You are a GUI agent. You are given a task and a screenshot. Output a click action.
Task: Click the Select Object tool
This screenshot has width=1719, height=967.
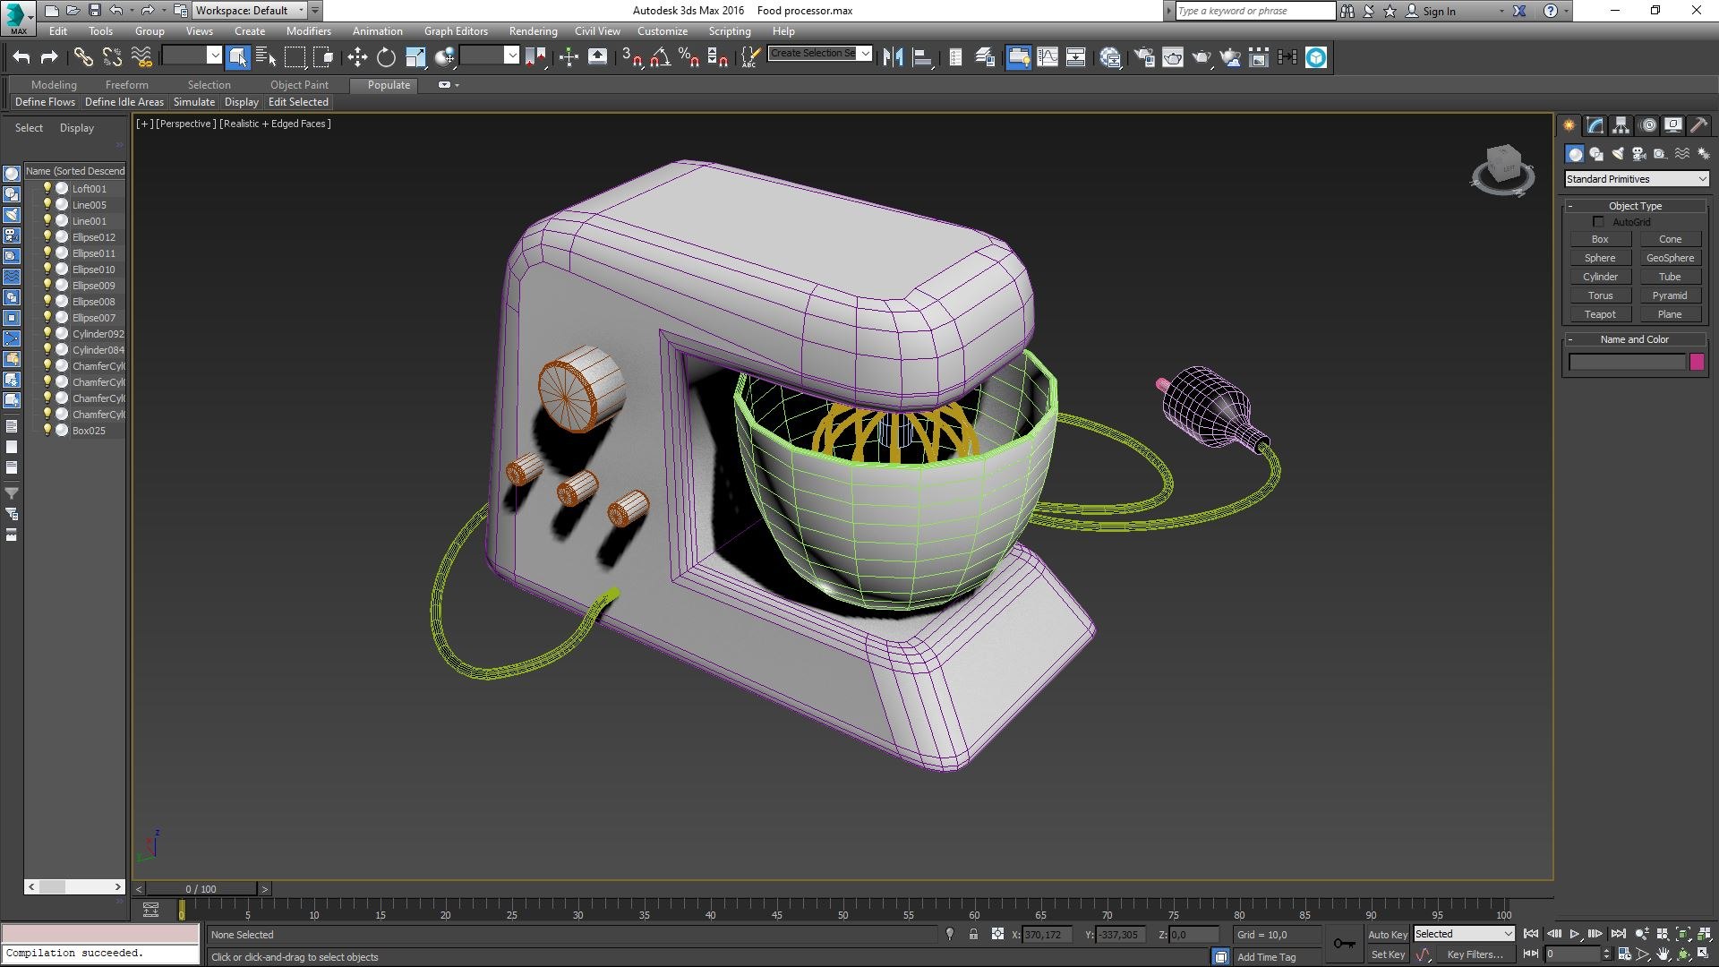237,57
